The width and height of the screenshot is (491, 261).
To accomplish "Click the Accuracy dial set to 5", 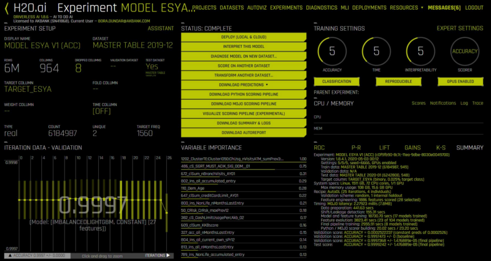I will 332,51.
